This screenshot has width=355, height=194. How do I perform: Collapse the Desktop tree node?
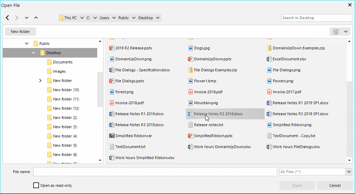pyautogui.click(x=34, y=53)
